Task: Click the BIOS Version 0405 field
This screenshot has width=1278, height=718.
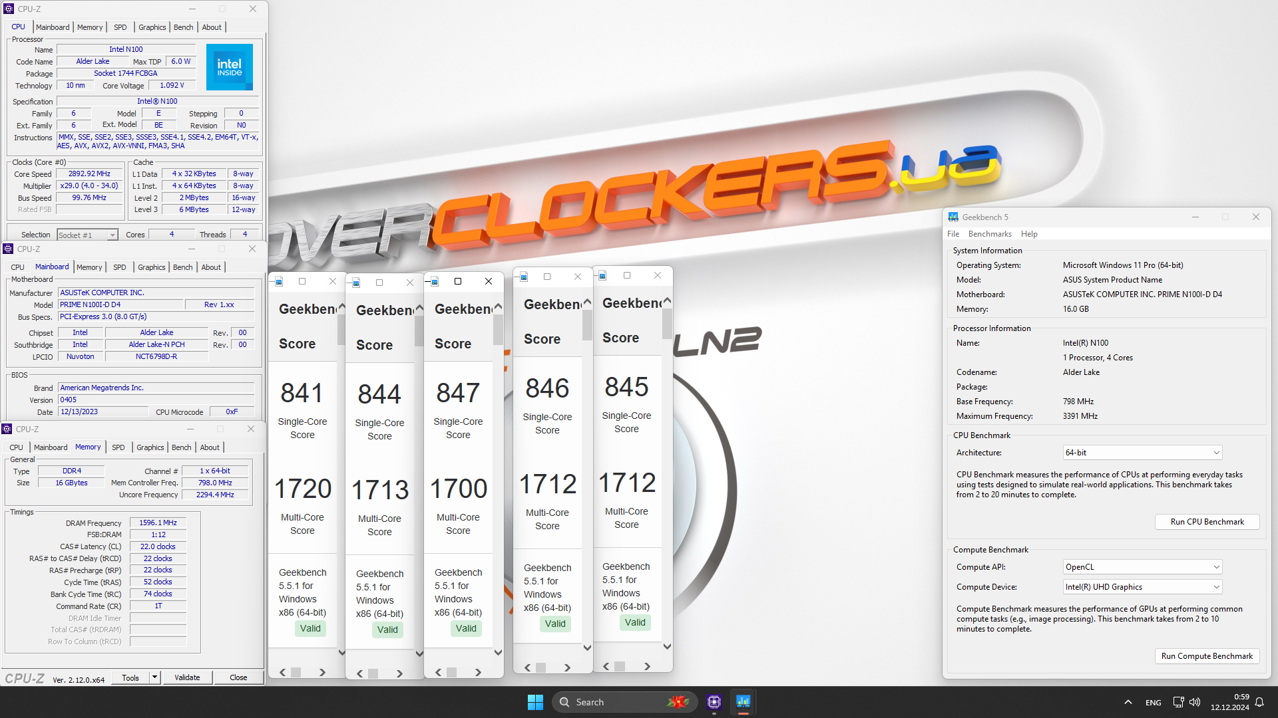Action: [x=156, y=400]
